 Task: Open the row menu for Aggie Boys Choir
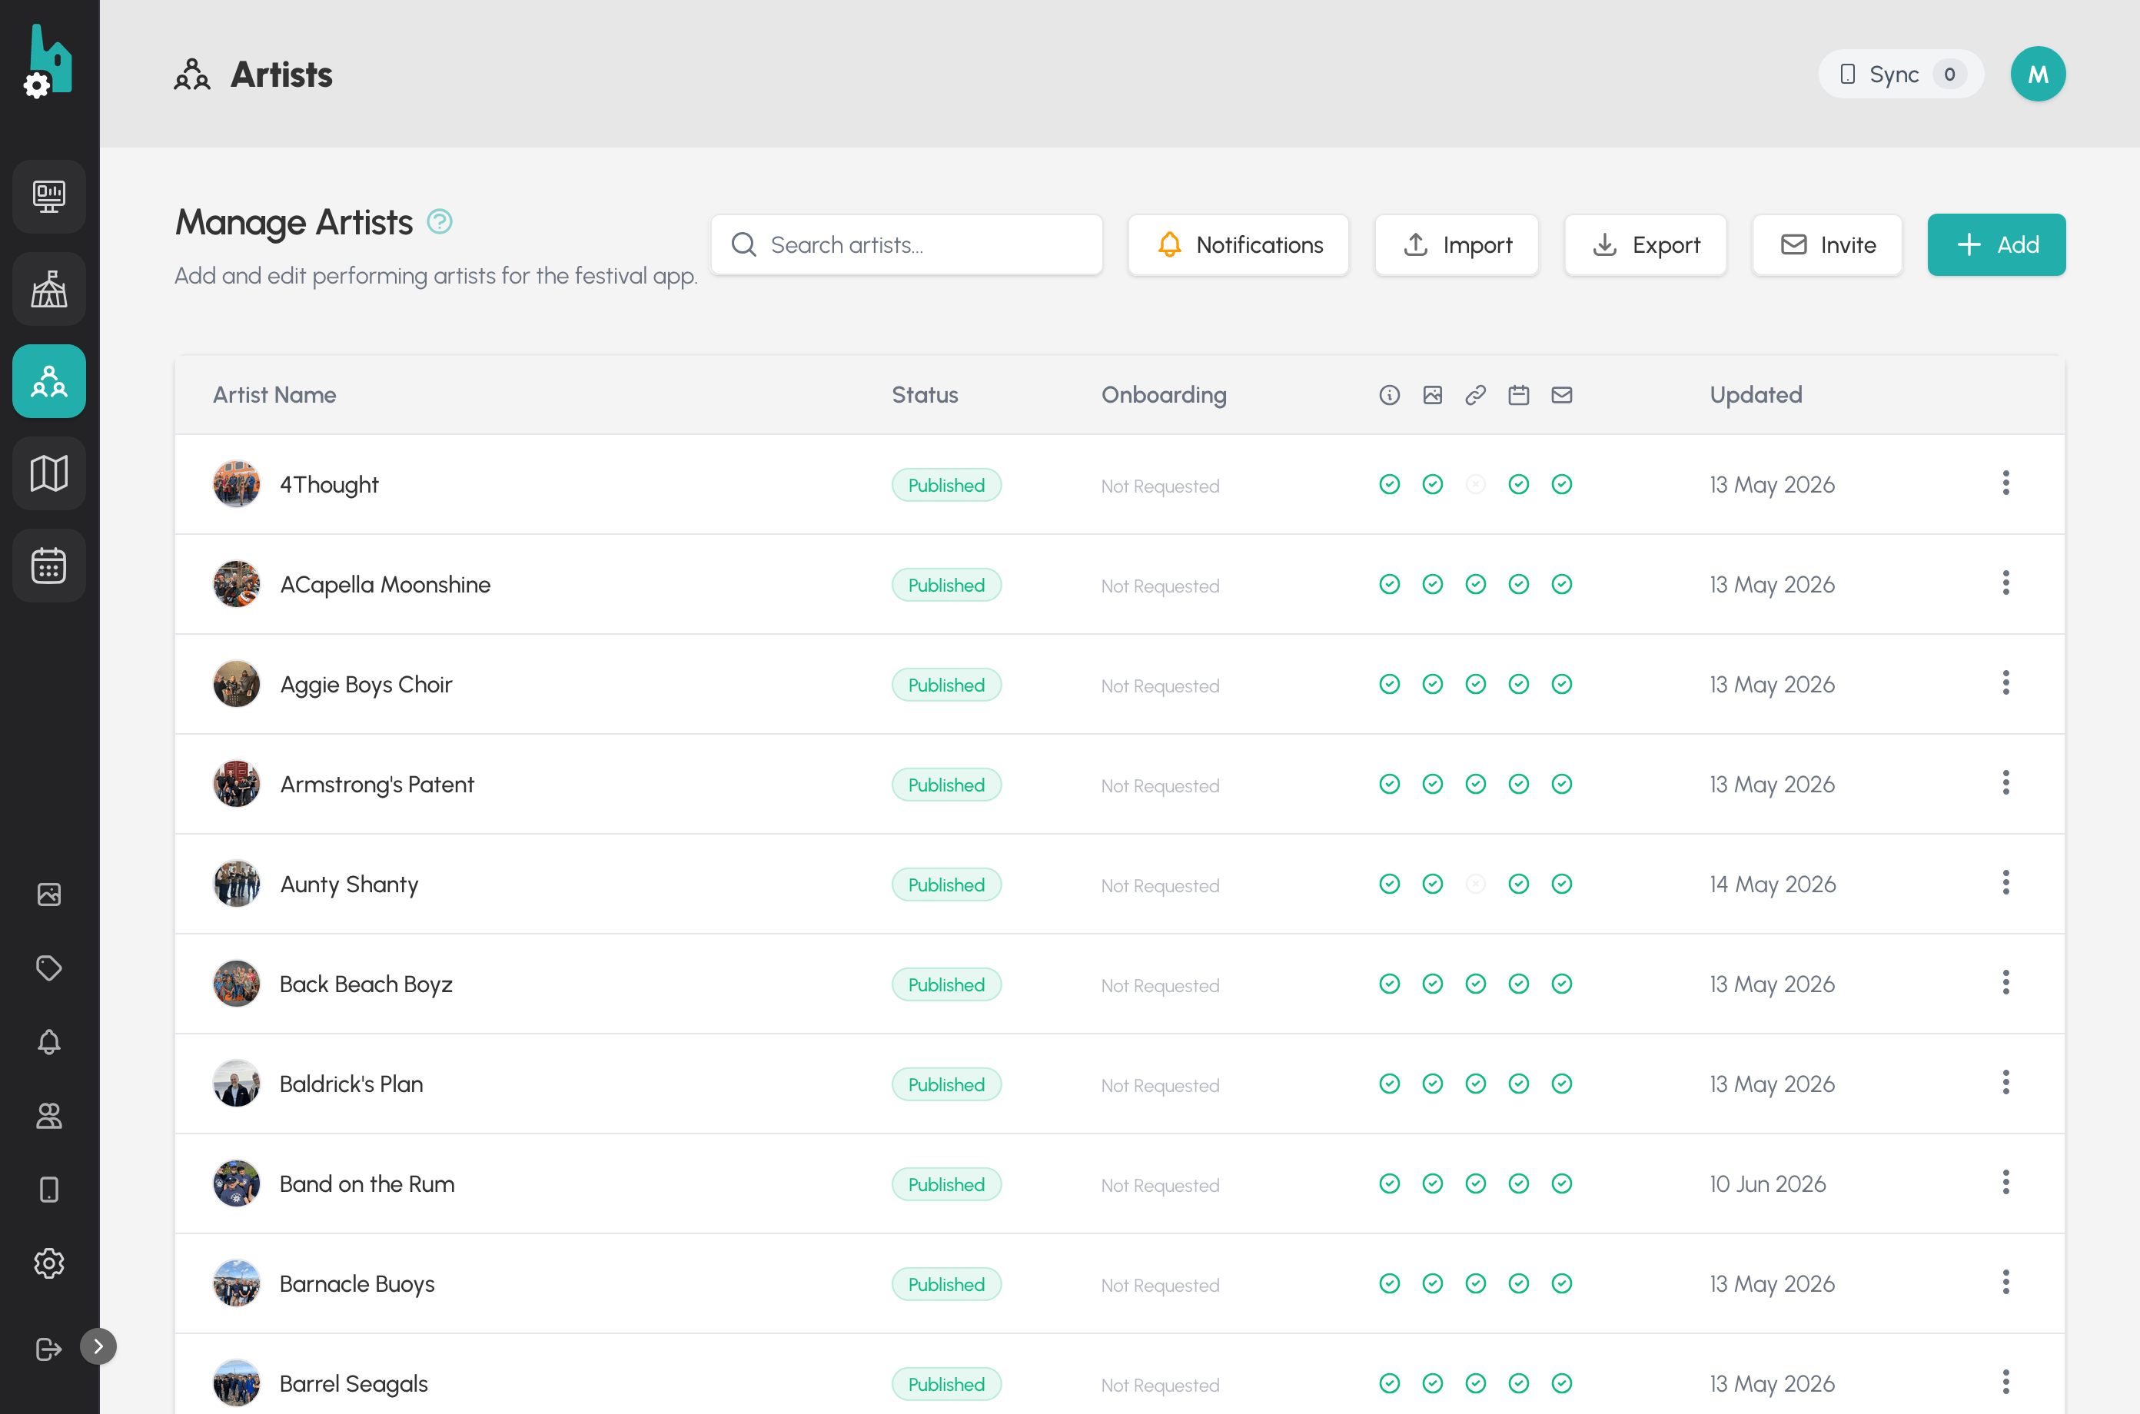click(2005, 682)
